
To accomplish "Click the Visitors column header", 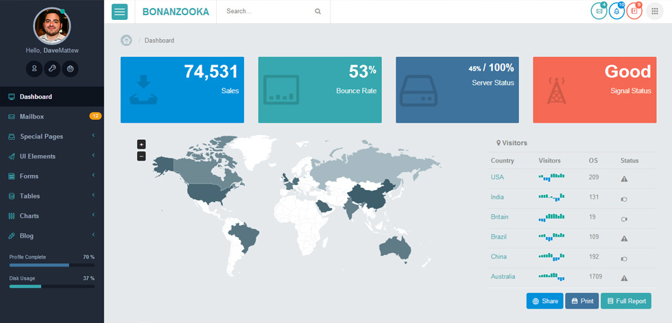I will tap(549, 160).
